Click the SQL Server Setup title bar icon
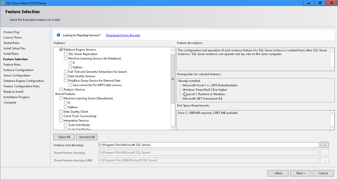338x180 pixels. click(x=3, y=3)
